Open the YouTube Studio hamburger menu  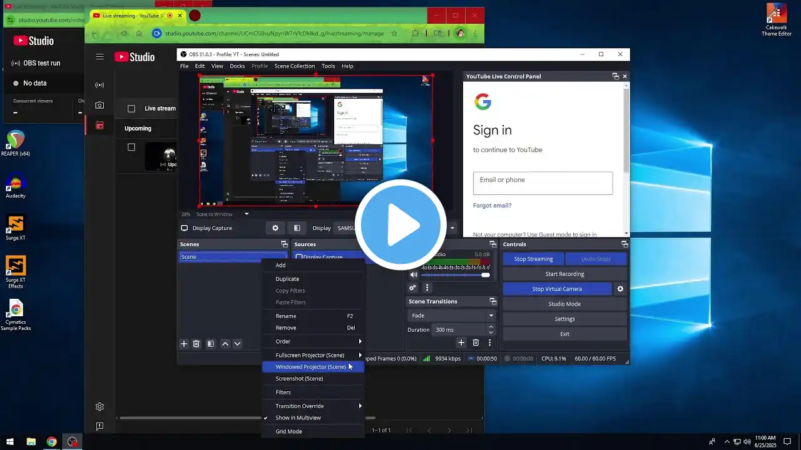point(99,57)
